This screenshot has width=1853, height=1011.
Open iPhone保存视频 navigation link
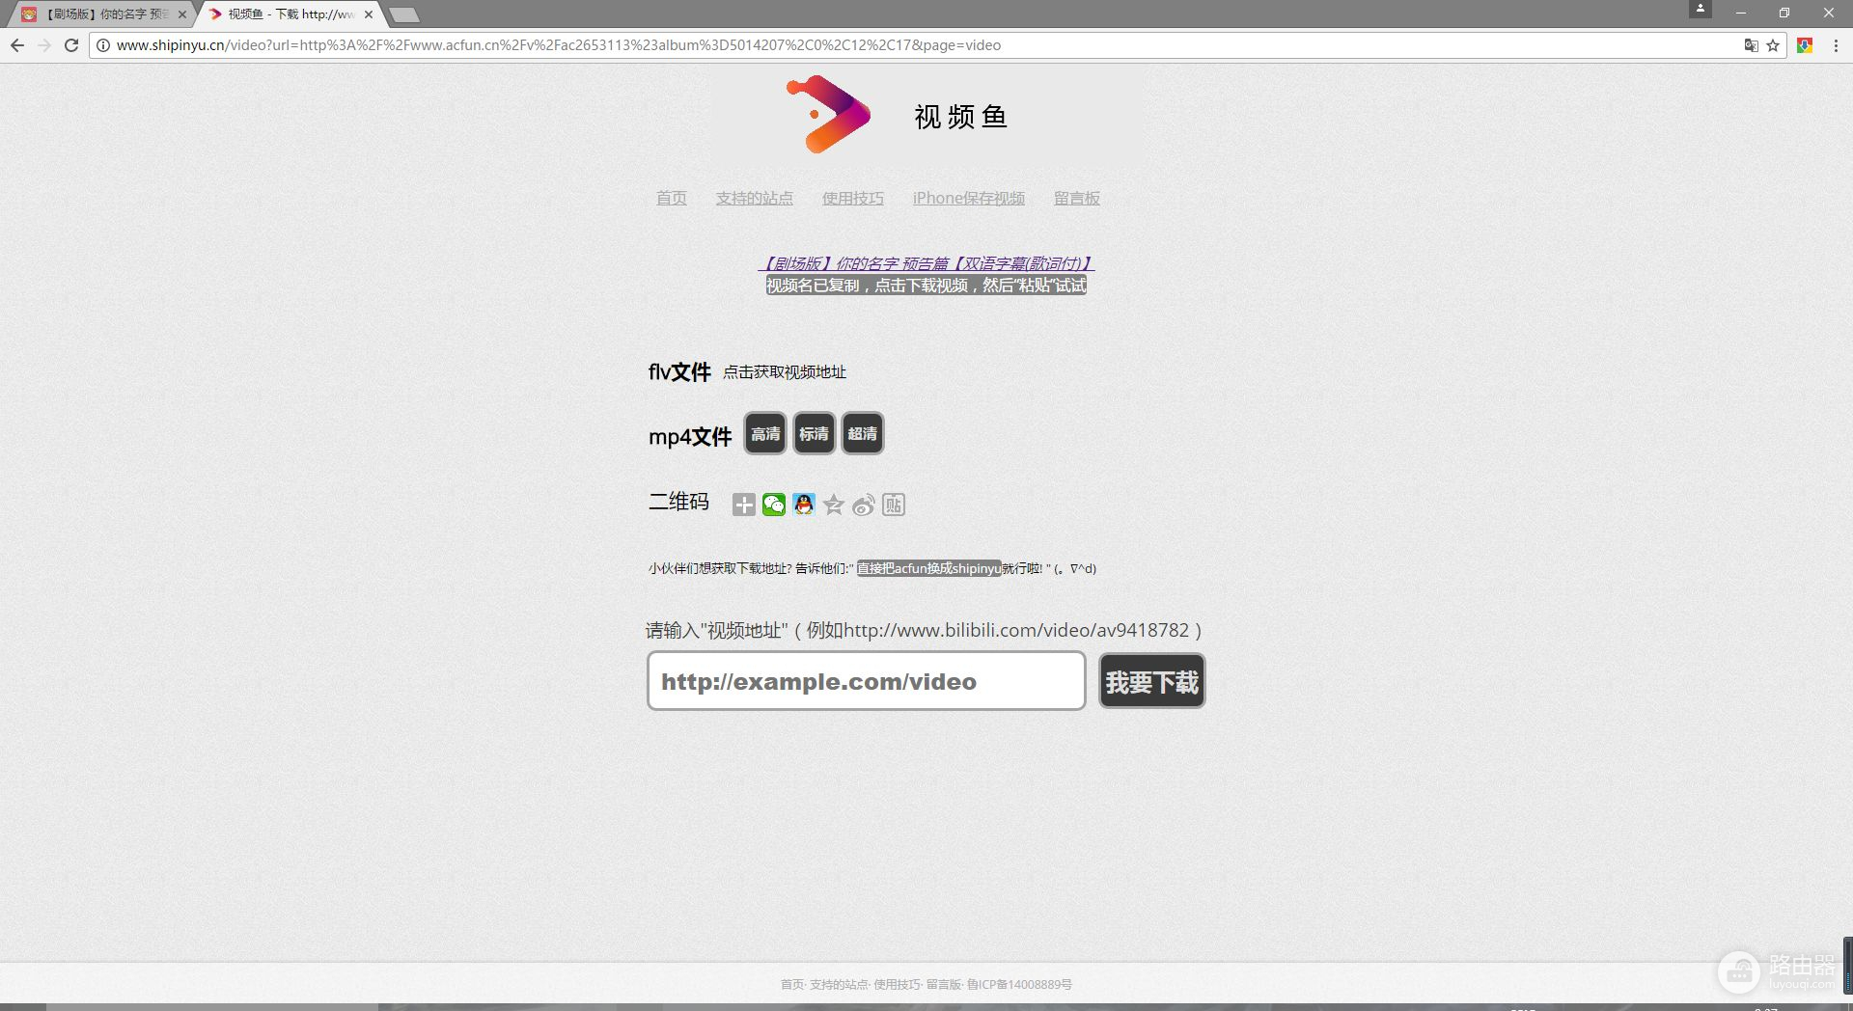click(x=969, y=198)
